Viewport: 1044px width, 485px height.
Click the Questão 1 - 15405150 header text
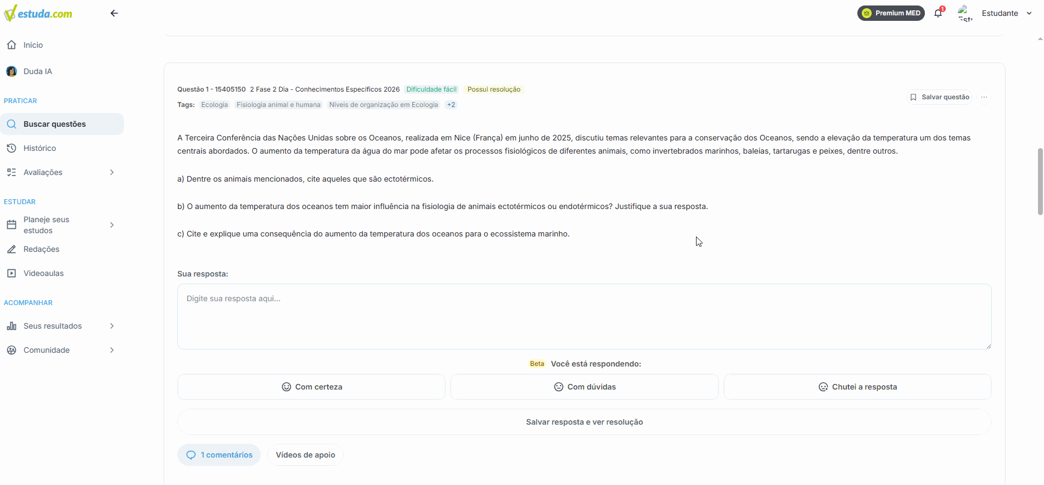coord(211,89)
